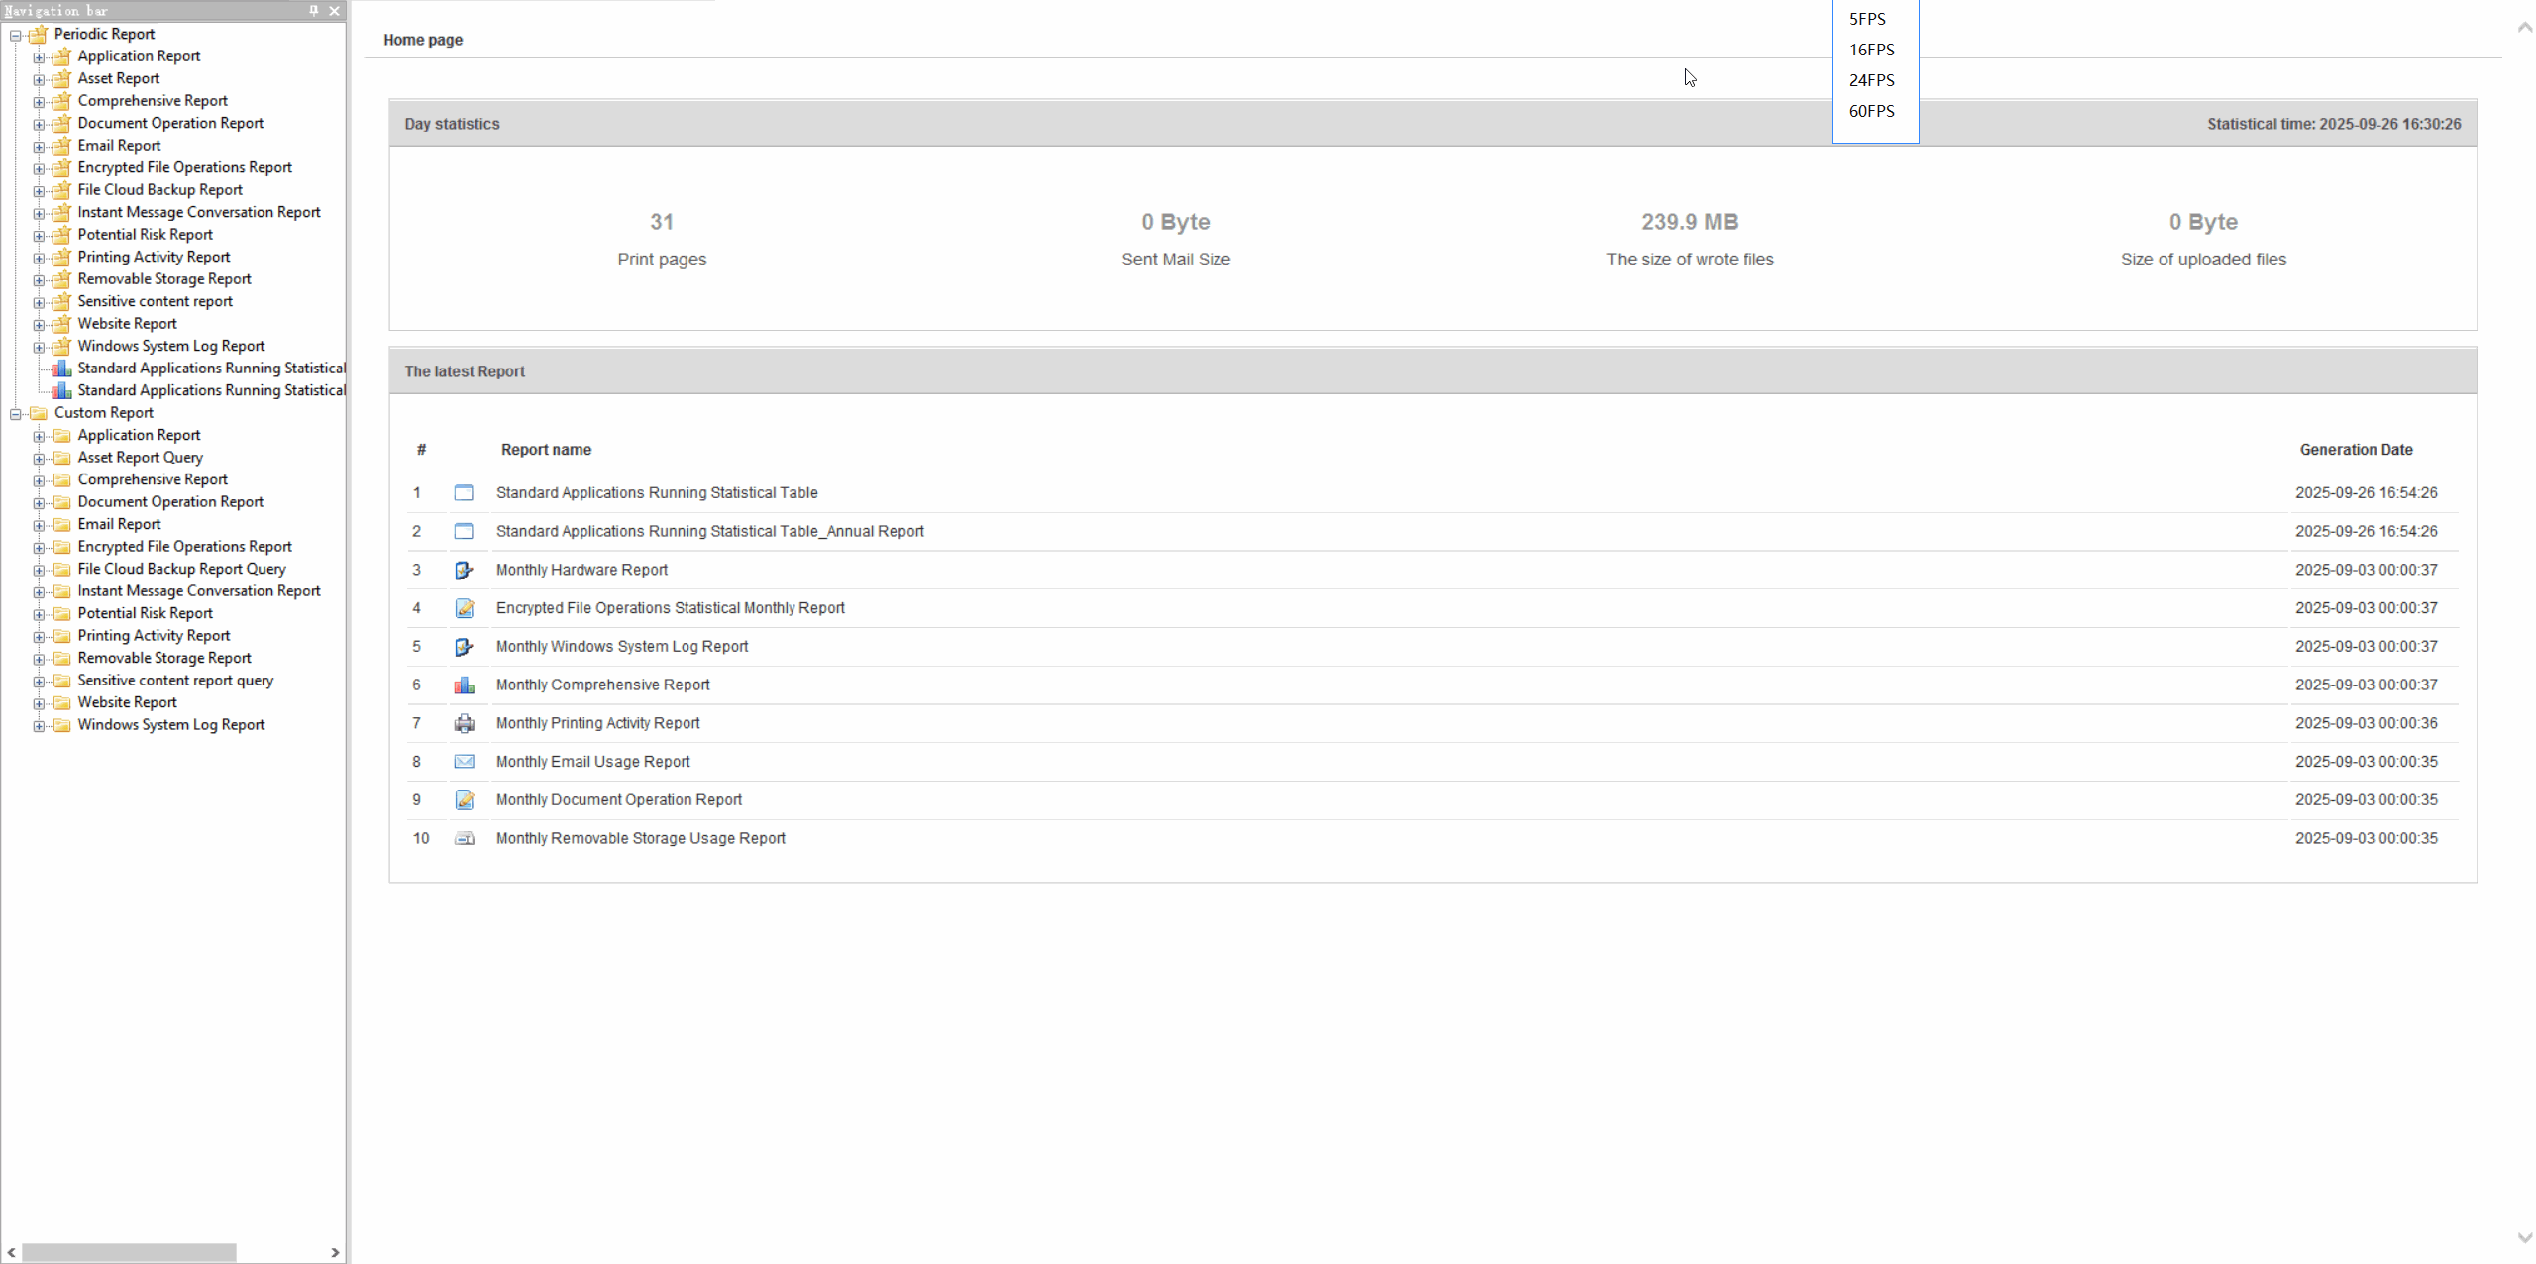Click the bar chart icon for Monthly Comprehensive Report
2536x1264 pixels.
click(x=464, y=685)
